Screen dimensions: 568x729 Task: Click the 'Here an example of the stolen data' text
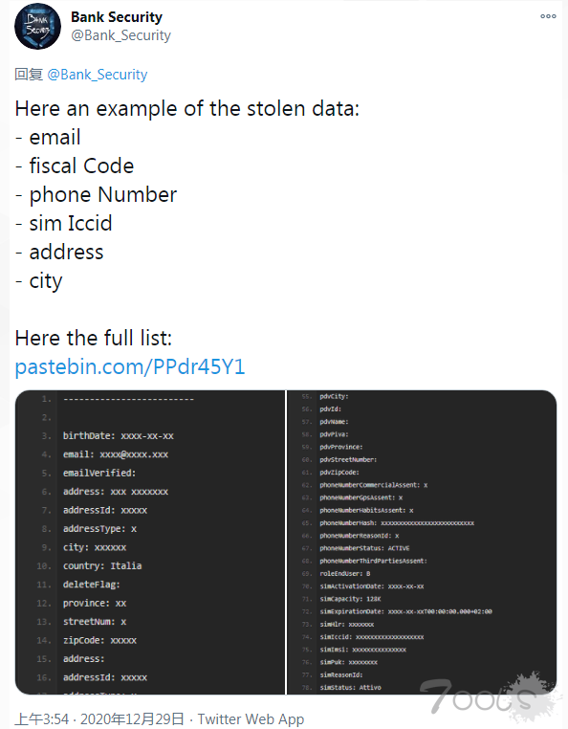tap(186, 109)
